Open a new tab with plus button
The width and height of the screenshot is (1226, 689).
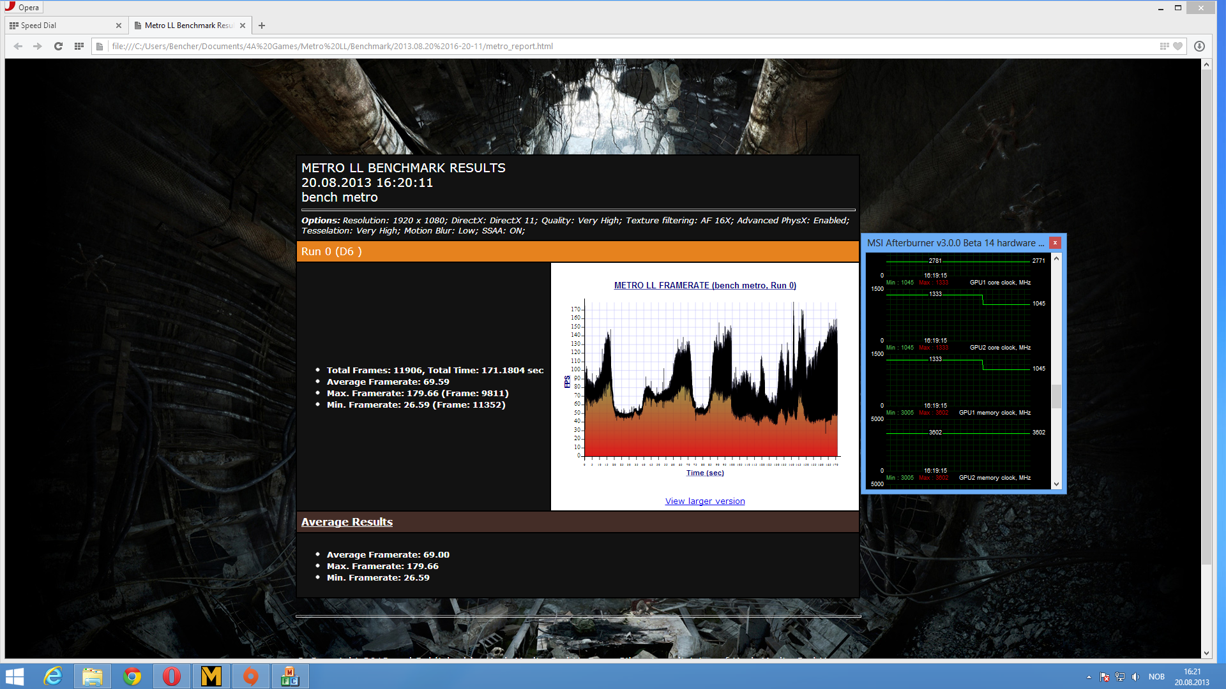[262, 26]
